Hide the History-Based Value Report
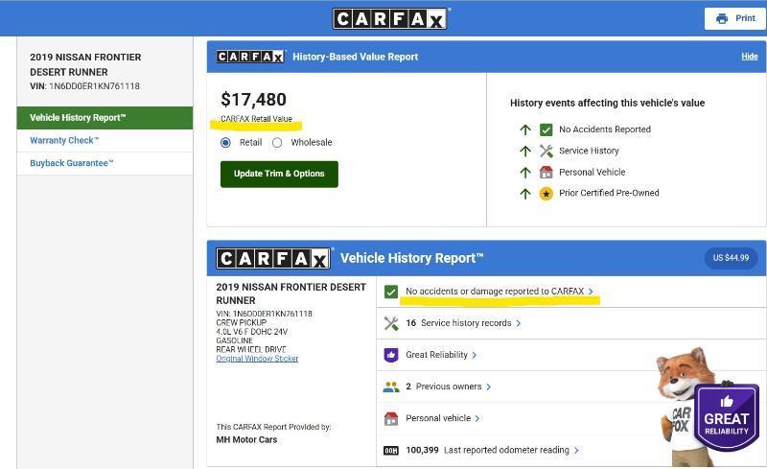 (749, 57)
